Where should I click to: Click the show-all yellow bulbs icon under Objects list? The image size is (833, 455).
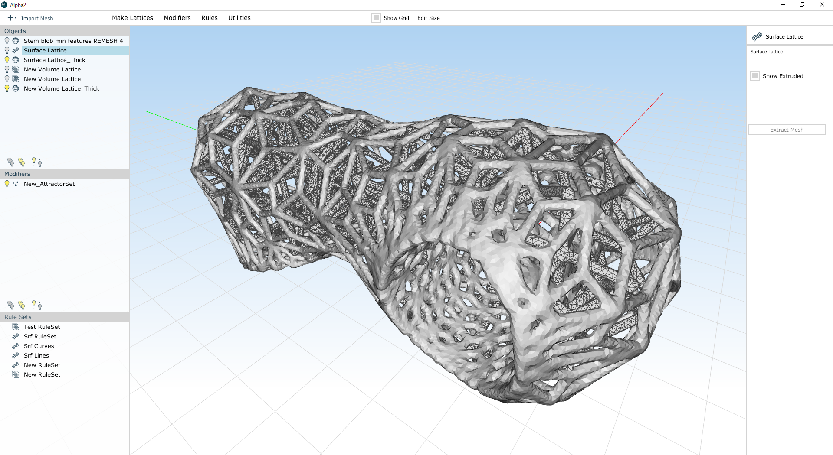(22, 162)
